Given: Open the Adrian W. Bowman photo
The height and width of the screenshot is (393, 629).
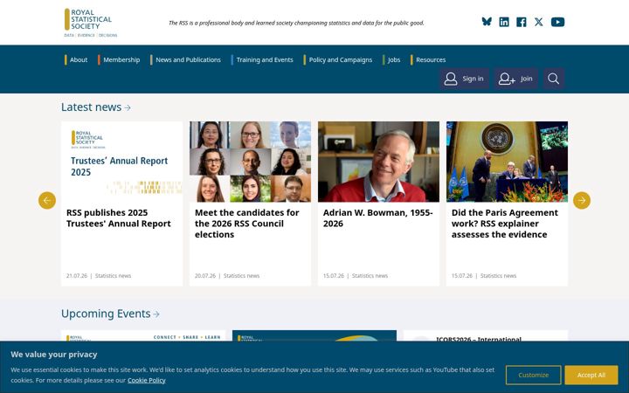Looking at the screenshot, I should [x=378, y=162].
